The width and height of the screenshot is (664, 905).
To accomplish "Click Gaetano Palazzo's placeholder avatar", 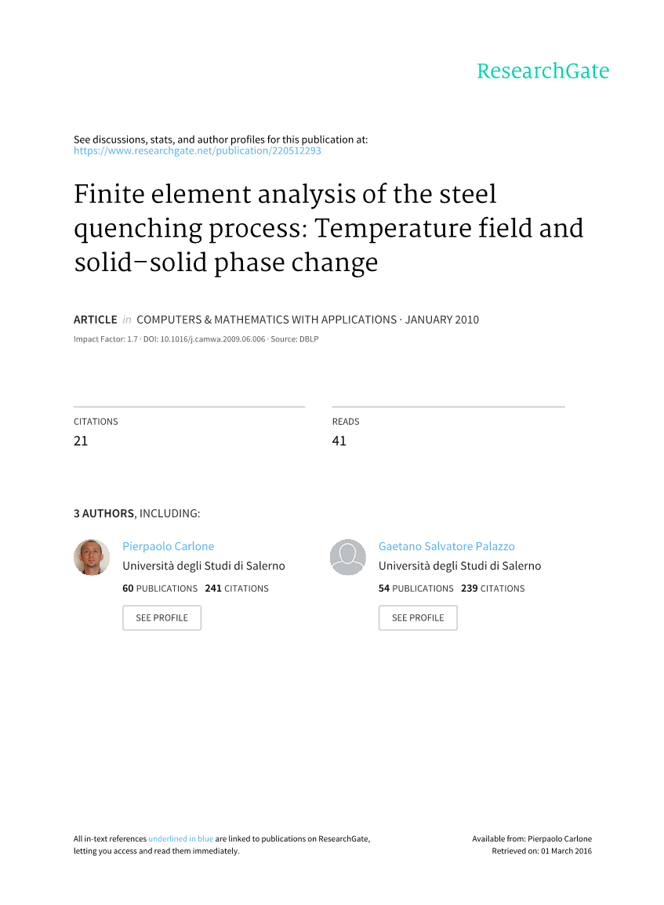I will point(348,557).
